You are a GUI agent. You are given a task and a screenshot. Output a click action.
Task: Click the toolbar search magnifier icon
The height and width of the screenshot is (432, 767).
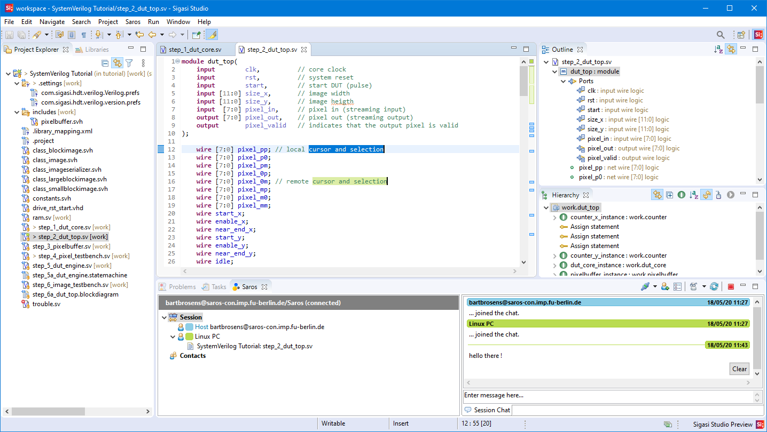point(721,35)
